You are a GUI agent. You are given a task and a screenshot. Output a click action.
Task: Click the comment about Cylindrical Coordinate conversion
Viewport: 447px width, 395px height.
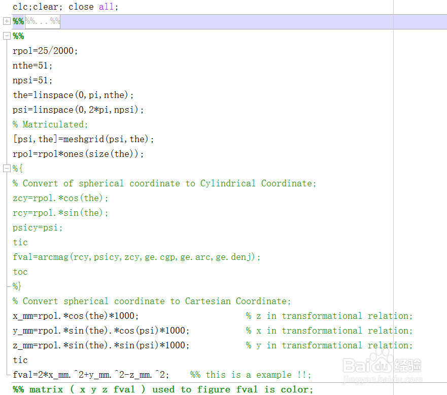click(x=164, y=183)
